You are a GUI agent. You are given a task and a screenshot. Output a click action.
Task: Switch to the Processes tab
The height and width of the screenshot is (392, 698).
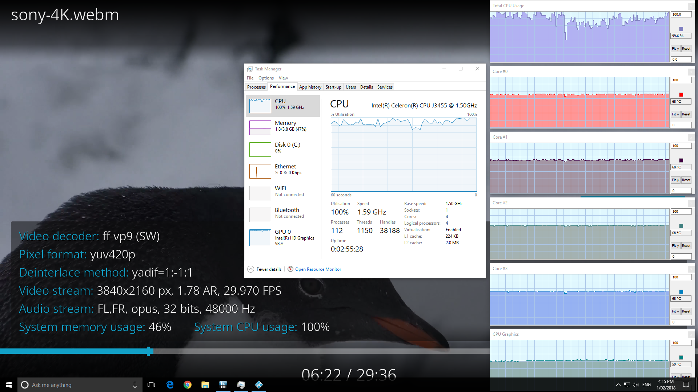coord(256,87)
